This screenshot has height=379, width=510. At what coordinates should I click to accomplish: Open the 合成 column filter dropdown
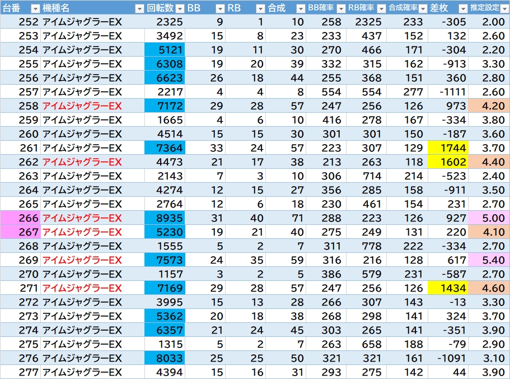(x=301, y=8)
